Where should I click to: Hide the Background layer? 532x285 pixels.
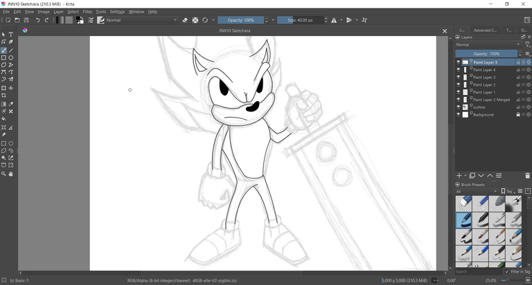[459, 115]
